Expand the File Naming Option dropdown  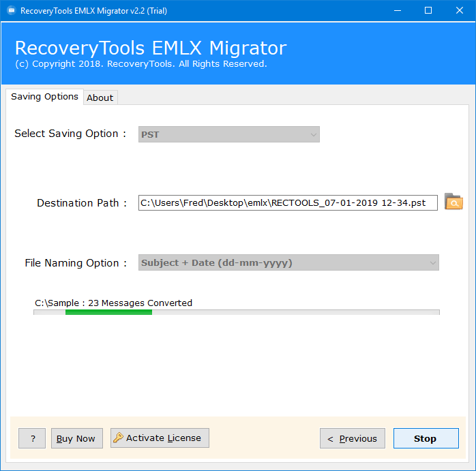[288, 262]
